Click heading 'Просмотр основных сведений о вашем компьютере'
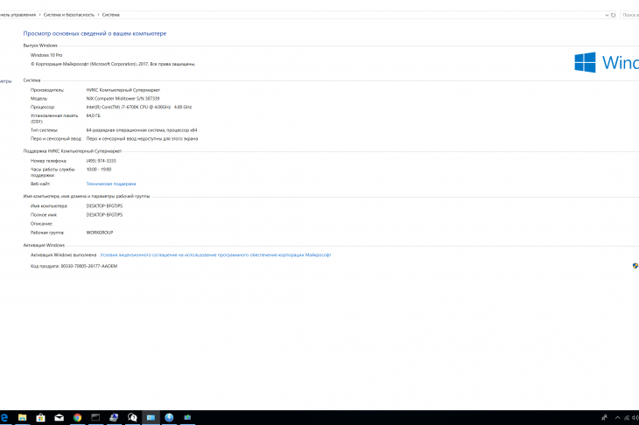The height and width of the screenshot is (425, 639). pos(95,33)
